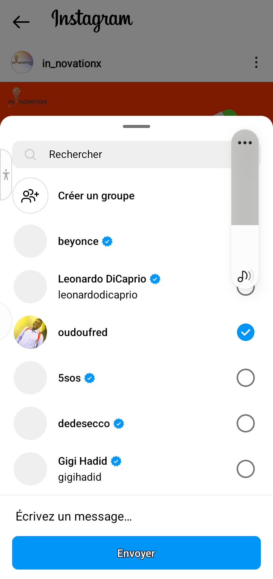Tap the back arrow icon
This screenshot has height=579, width=273.
[21, 22]
